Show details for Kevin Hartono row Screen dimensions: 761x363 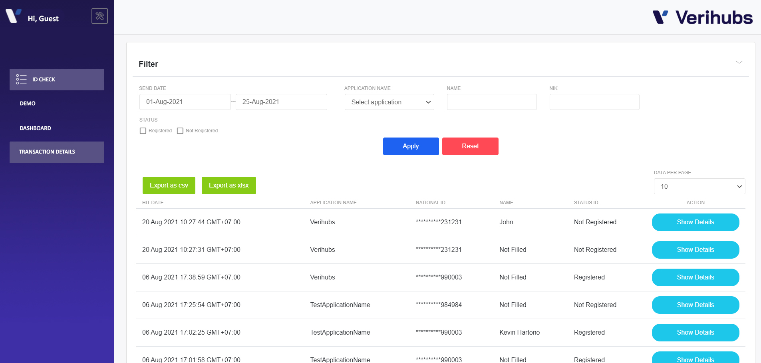(x=695, y=333)
